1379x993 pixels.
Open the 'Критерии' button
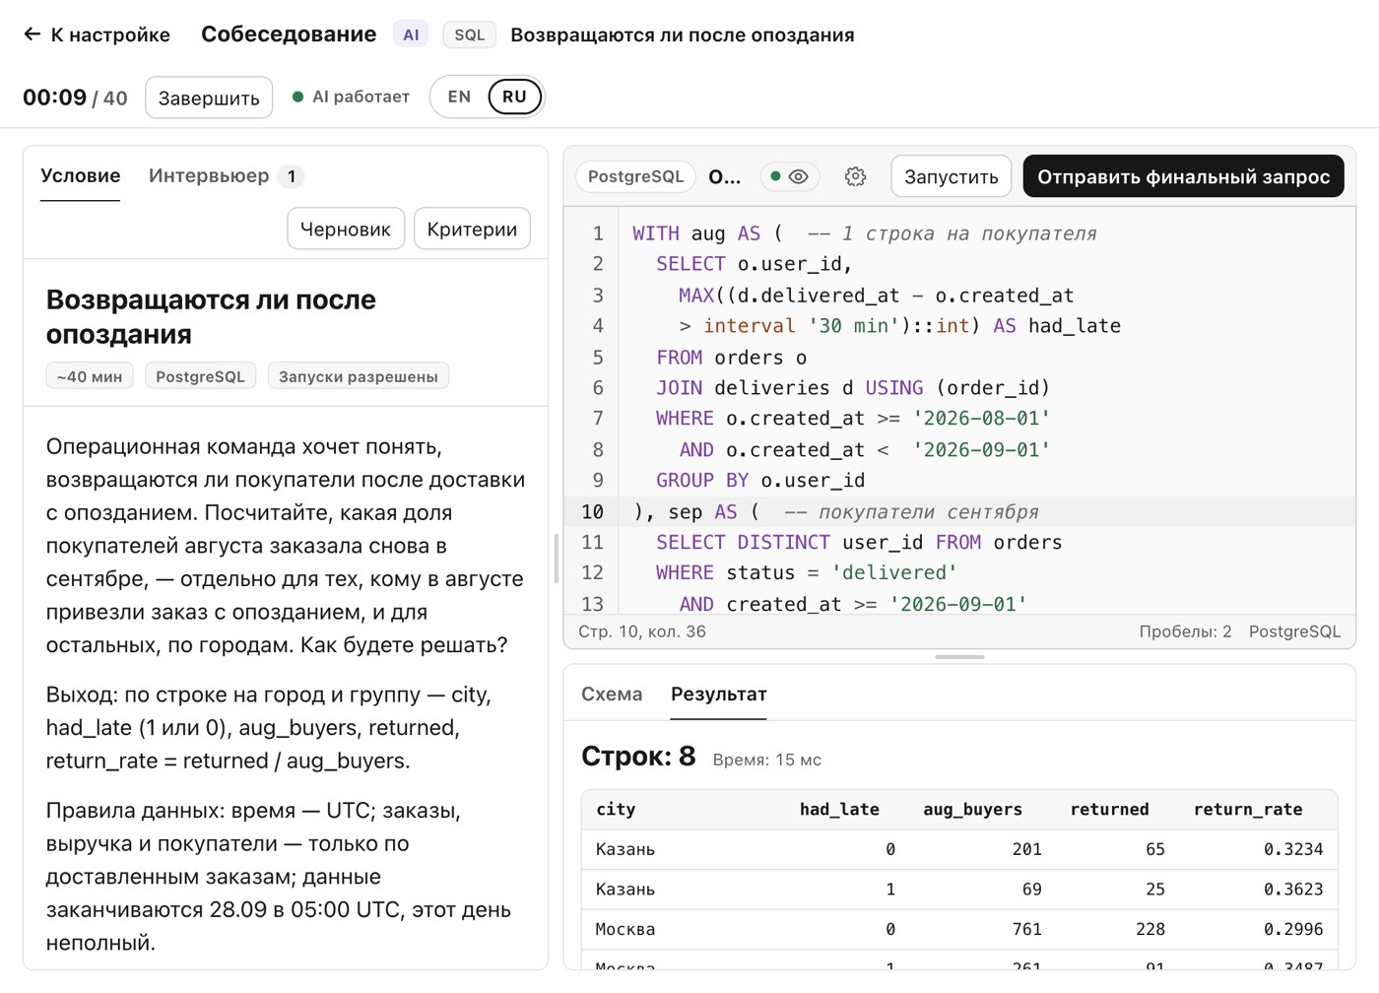[x=472, y=229]
